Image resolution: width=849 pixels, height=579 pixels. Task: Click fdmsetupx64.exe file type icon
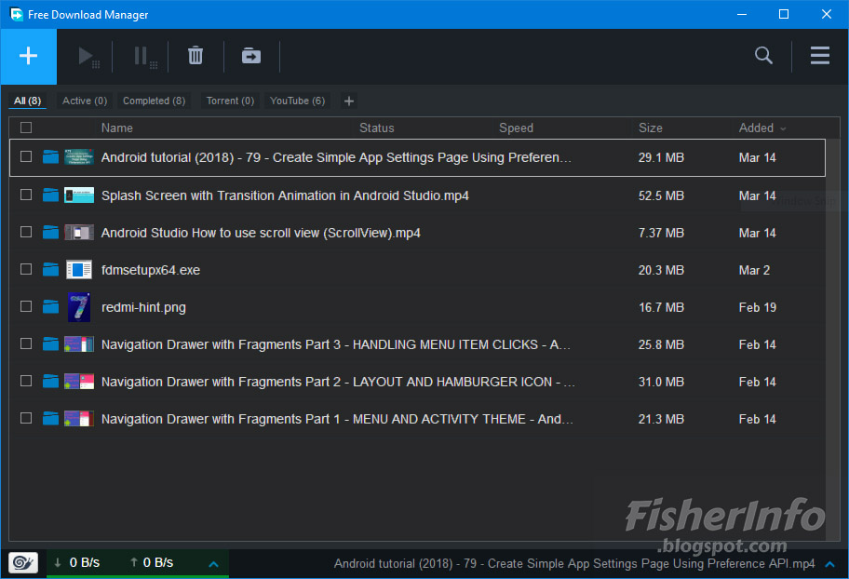click(x=79, y=269)
